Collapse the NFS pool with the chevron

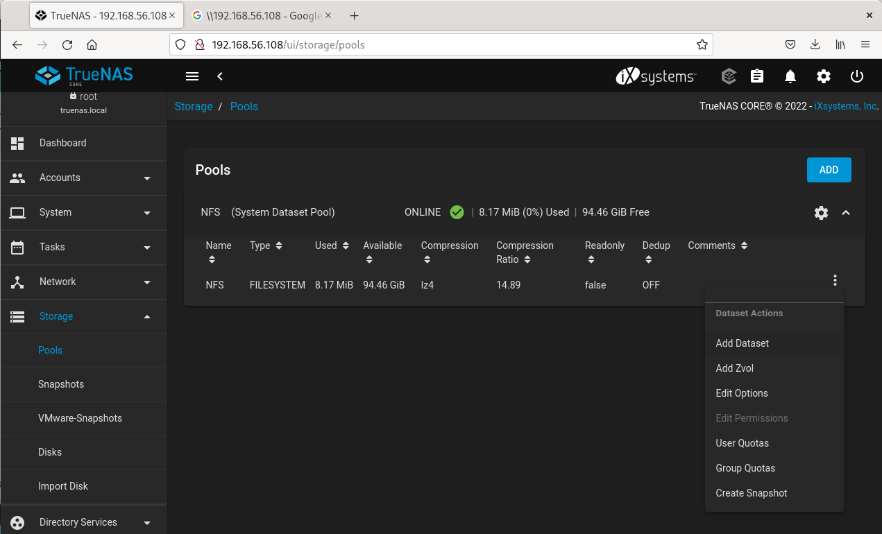click(846, 213)
